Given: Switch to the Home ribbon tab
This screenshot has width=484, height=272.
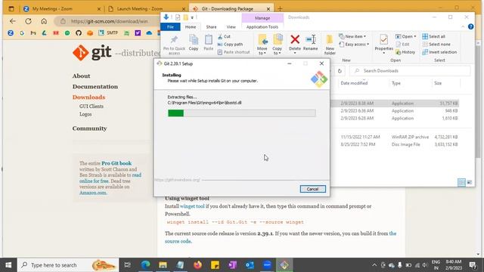Looking at the screenshot, I should [191, 27].
